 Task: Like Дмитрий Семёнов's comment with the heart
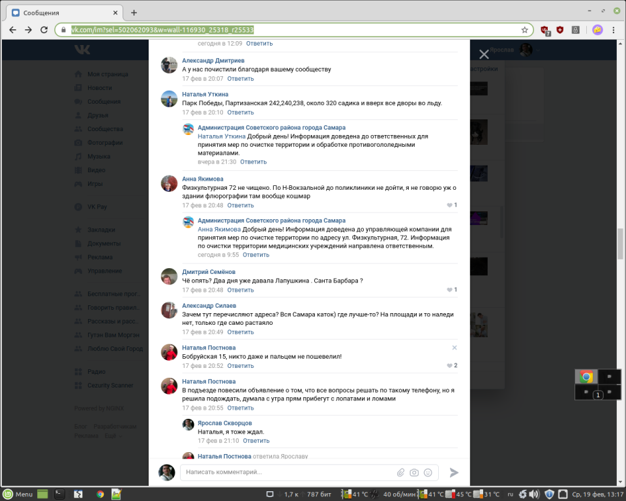tap(449, 290)
